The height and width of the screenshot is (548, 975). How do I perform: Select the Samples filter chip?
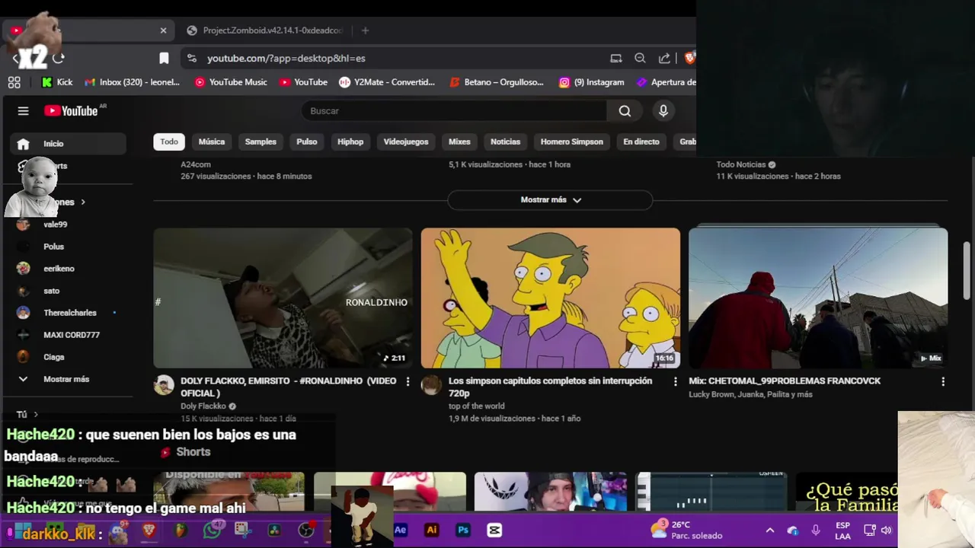(261, 142)
